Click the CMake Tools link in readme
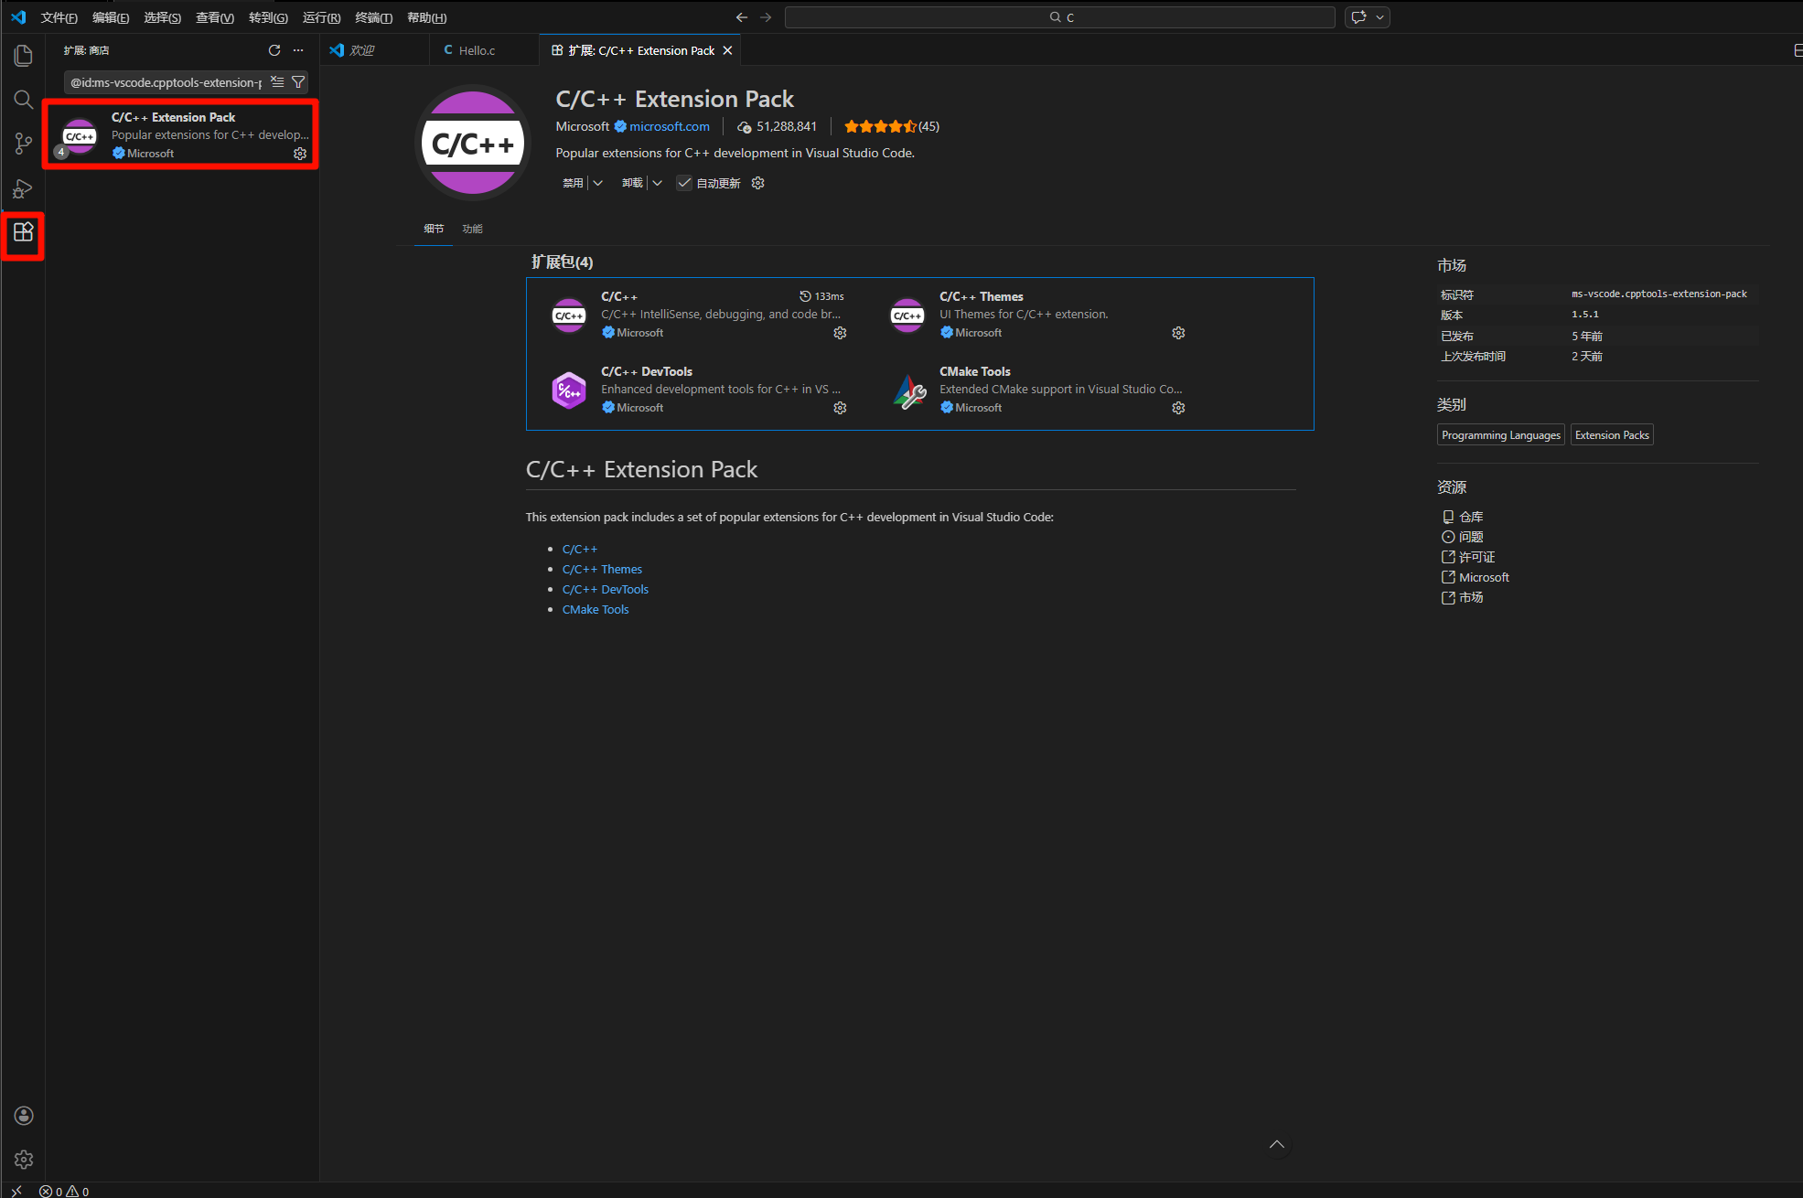Viewport: 1803px width, 1198px height. pyautogui.click(x=596, y=609)
